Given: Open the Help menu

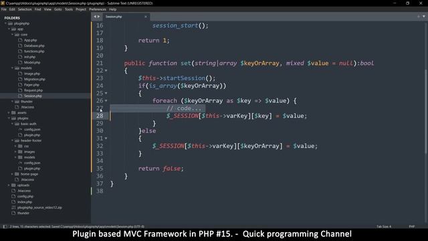Looking at the screenshot, I should (x=113, y=9).
